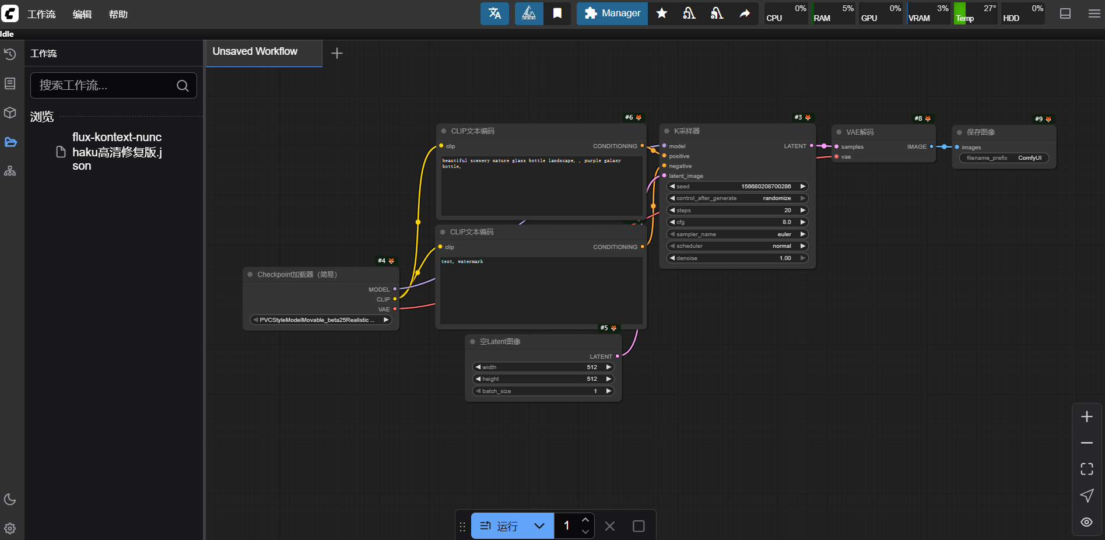Click the denoise 1.00 slider field
Image resolution: width=1105 pixels, height=540 pixels.
(x=737, y=258)
